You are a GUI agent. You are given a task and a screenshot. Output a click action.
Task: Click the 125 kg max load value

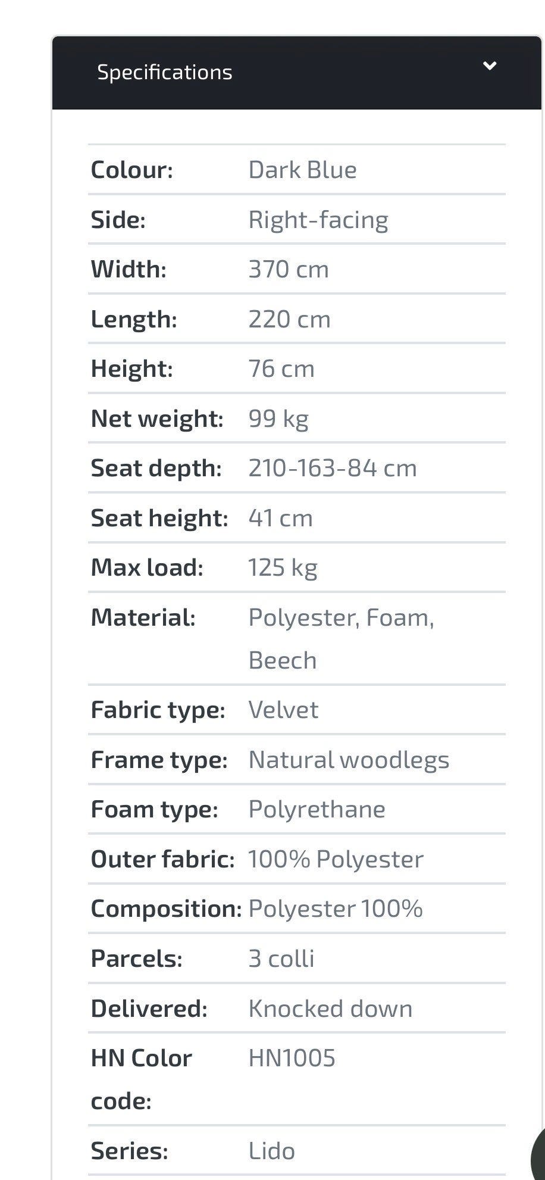tap(283, 568)
